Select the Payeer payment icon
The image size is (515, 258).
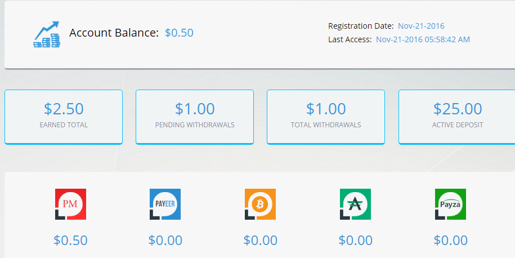click(165, 204)
